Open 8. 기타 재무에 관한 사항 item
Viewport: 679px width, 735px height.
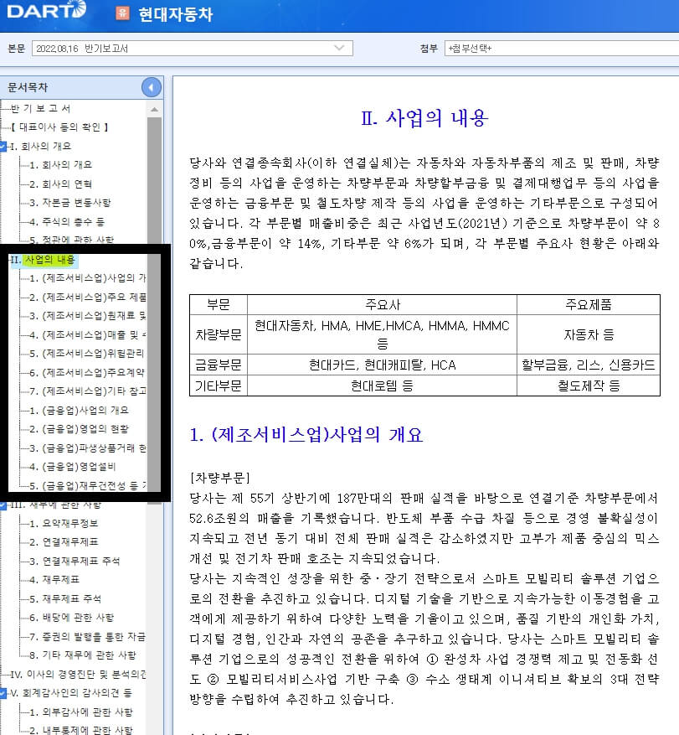point(82,655)
